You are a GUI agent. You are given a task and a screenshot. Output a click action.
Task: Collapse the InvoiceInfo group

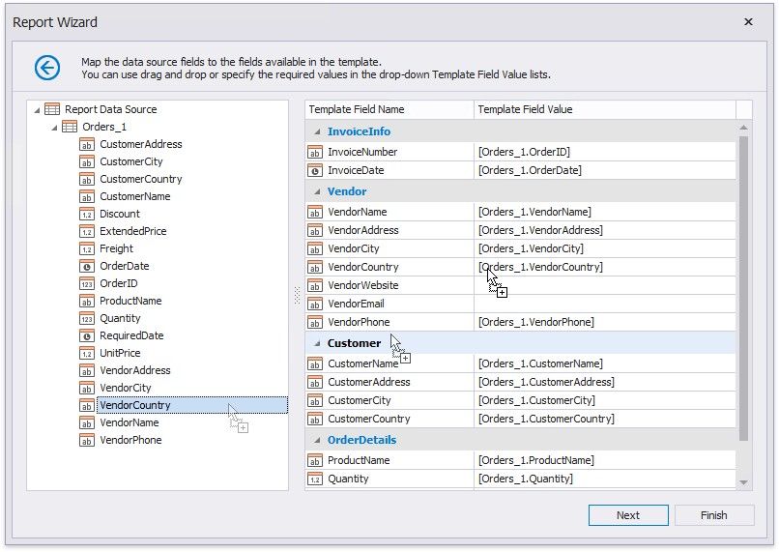[x=315, y=131]
